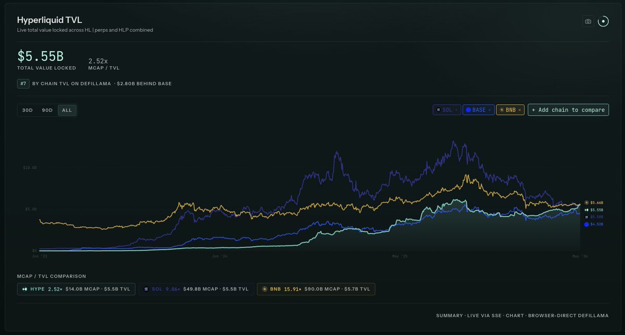625x335 pixels.
Task: Take a chart snapshot with the camera icon
Action: tap(588, 21)
